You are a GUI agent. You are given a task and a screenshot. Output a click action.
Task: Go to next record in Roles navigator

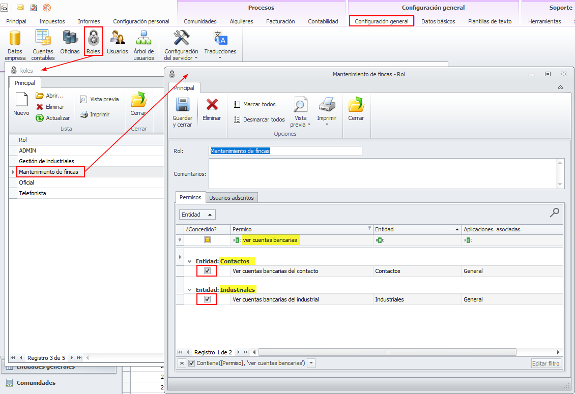click(x=72, y=358)
